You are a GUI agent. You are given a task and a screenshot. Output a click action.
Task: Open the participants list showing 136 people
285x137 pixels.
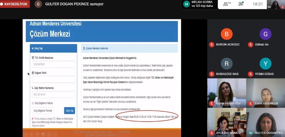click(227, 4)
